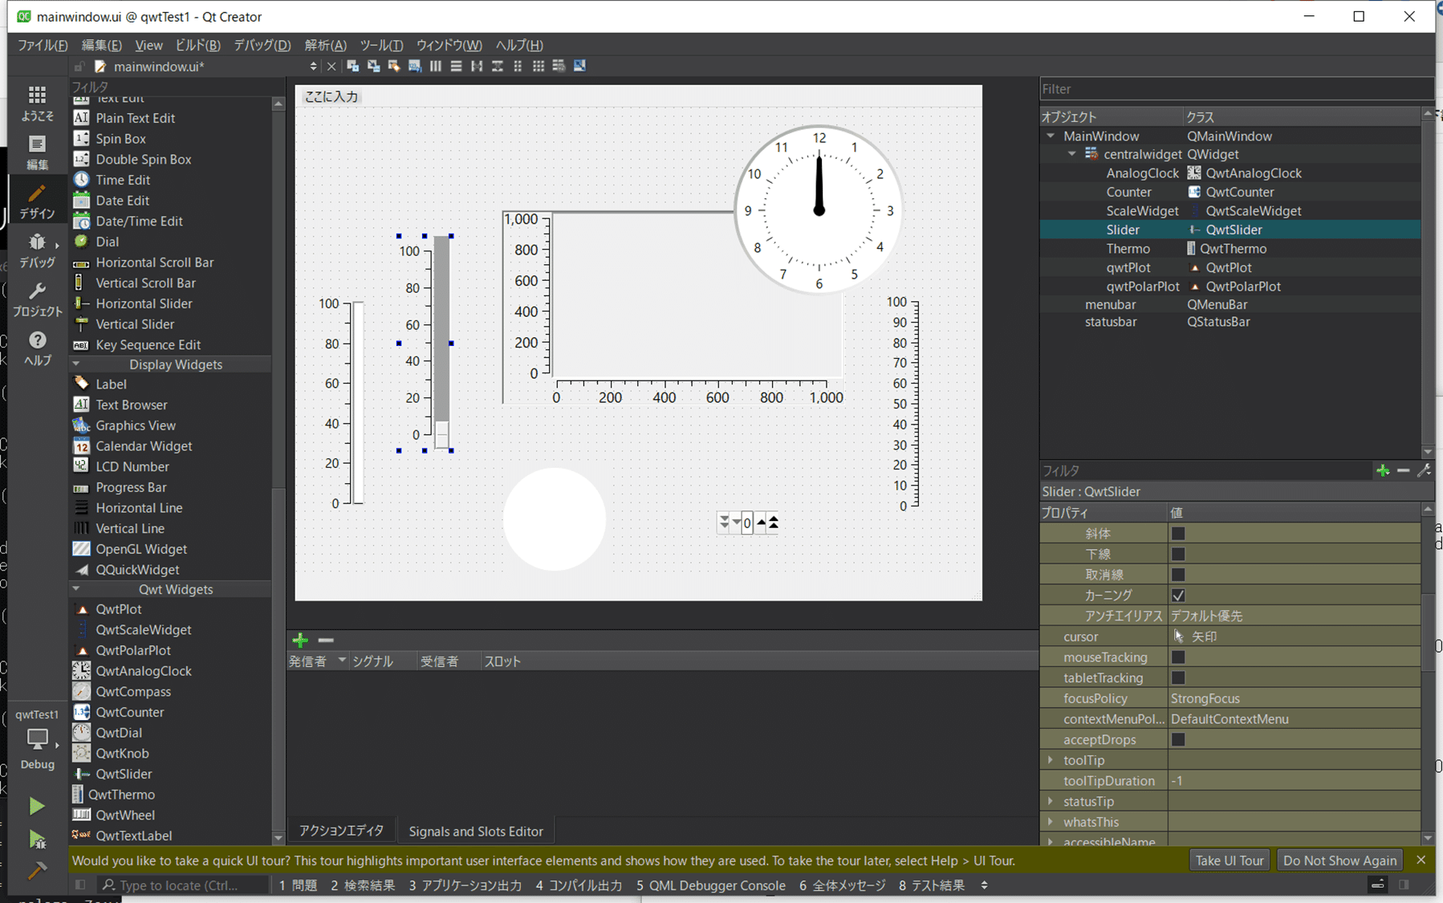Open the 編集 mode in the sidebar

[37, 153]
